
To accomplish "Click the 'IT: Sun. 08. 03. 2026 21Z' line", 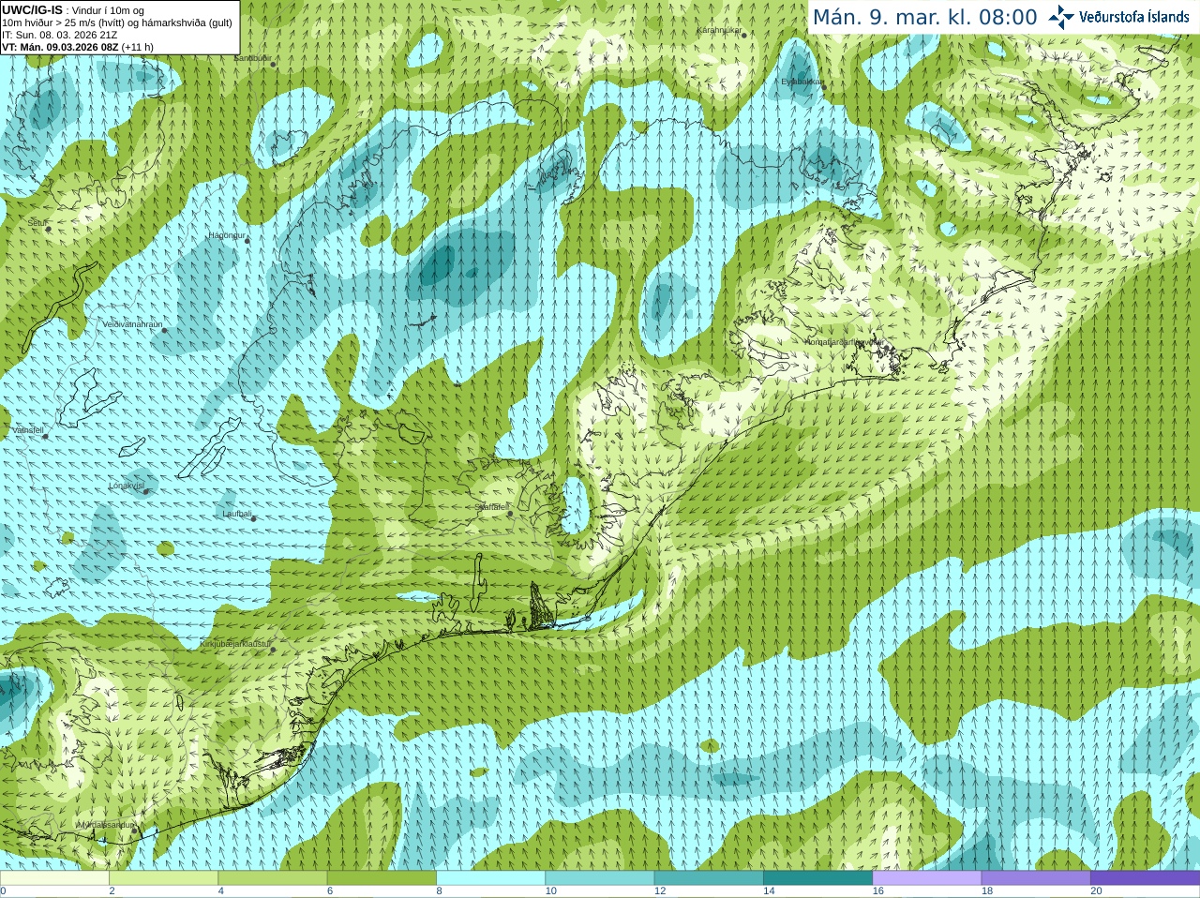I will (x=60, y=35).
